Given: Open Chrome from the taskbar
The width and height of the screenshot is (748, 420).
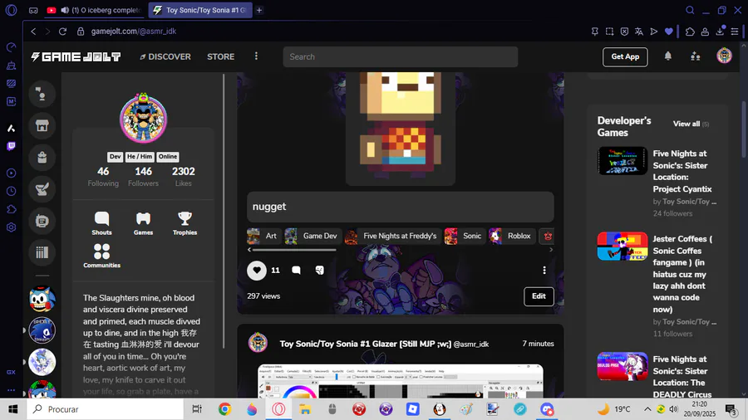Looking at the screenshot, I should tap(224, 409).
